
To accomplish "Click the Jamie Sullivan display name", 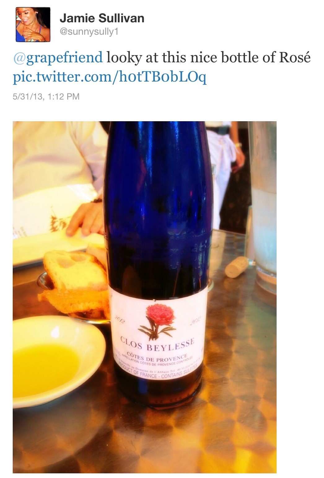I will point(102,18).
